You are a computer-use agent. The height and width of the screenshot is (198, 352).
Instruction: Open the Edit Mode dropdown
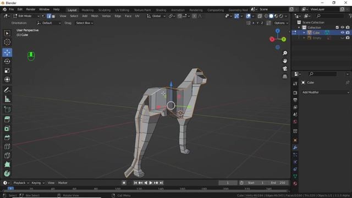pos(26,16)
